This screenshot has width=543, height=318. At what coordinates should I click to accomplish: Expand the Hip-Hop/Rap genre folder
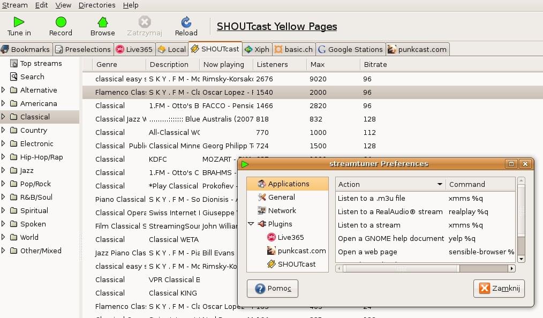(x=3, y=157)
